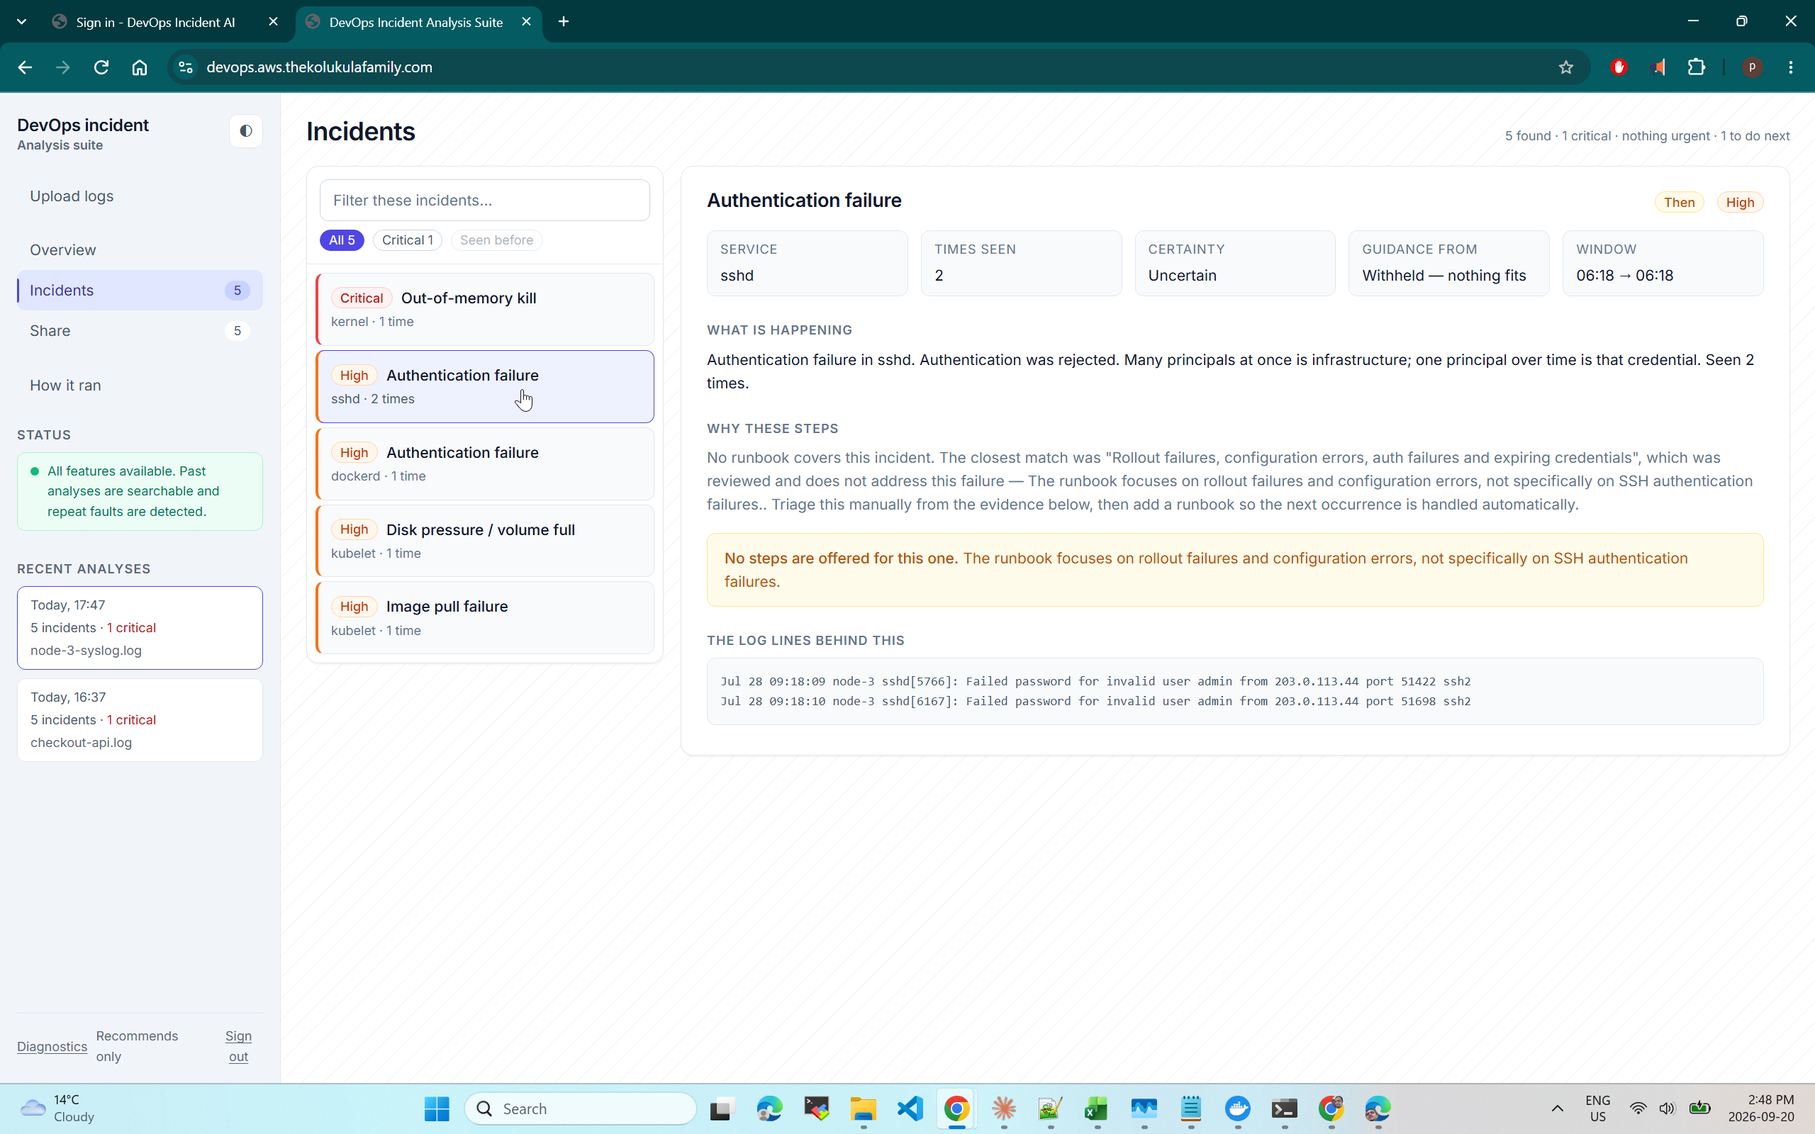Open the 'How it ran' page
The width and height of the screenshot is (1815, 1134).
point(140,386)
